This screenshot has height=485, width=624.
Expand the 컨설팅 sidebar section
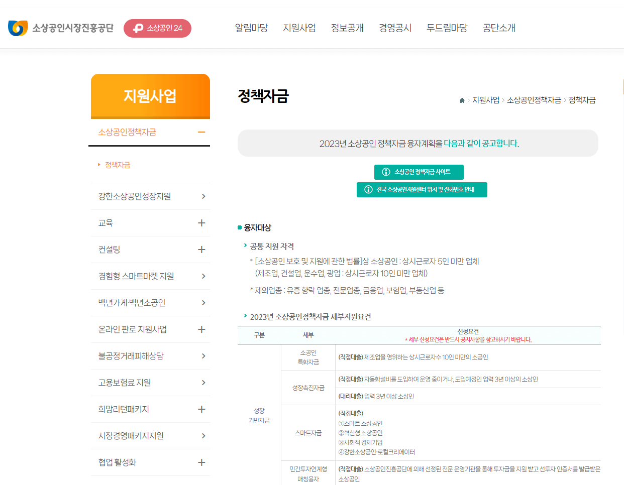(x=201, y=250)
